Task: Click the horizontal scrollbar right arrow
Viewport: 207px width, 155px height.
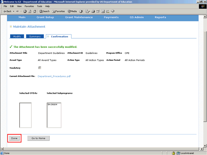Action: pyautogui.click(x=202, y=149)
